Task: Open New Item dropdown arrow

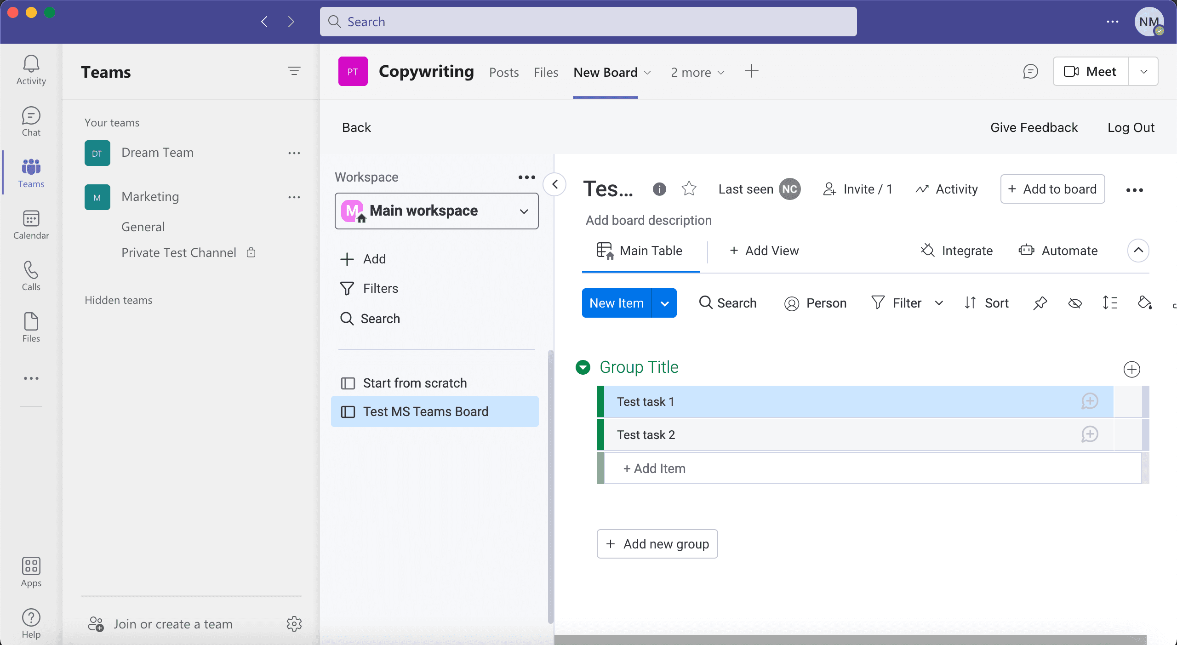Action: (x=664, y=303)
